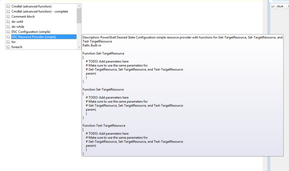The image size is (289, 171).
Task: Click the Lir column header
Action: tap(273, 6)
